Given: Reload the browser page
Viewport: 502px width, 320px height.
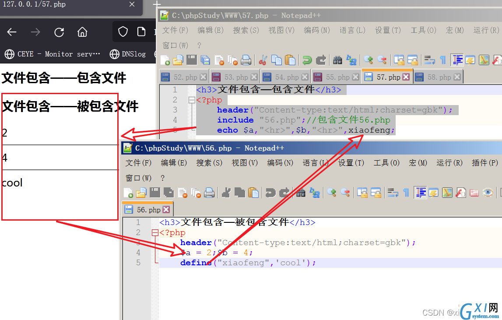Looking at the screenshot, I should coord(59,32).
